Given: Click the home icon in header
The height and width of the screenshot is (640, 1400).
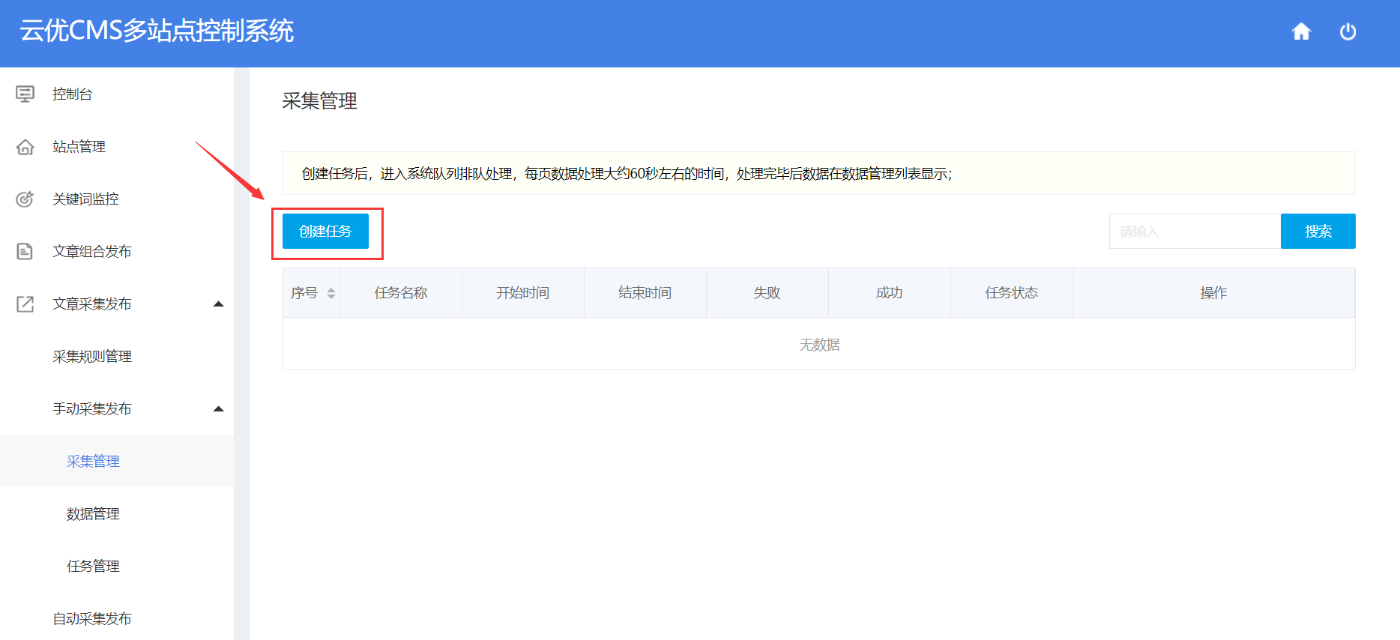Looking at the screenshot, I should [1301, 31].
